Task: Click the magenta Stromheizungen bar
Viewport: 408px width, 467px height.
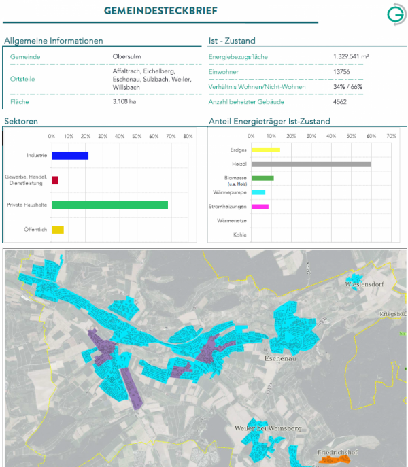Action: [260, 207]
